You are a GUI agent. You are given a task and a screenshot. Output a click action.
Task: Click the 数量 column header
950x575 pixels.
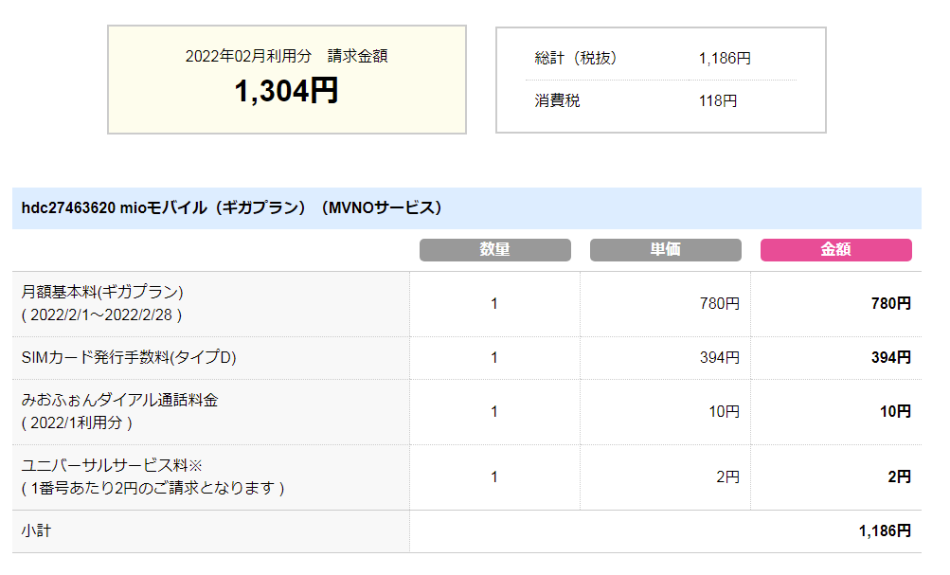495,250
